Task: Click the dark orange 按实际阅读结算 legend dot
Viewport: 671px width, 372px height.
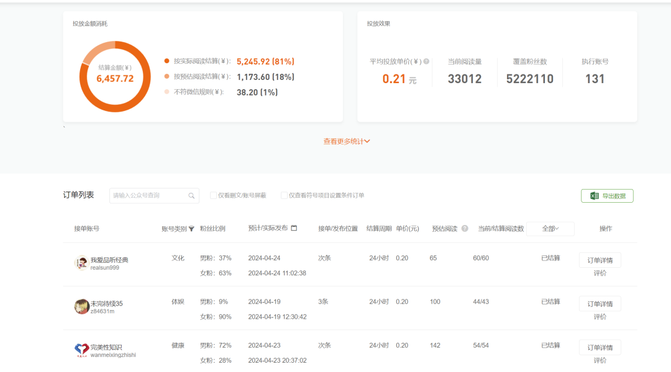Action: click(167, 61)
